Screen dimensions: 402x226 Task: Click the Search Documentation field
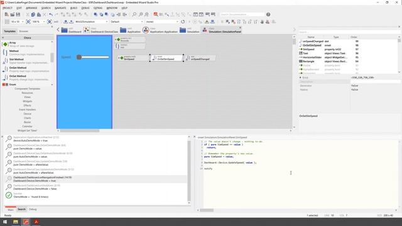(242, 14)
